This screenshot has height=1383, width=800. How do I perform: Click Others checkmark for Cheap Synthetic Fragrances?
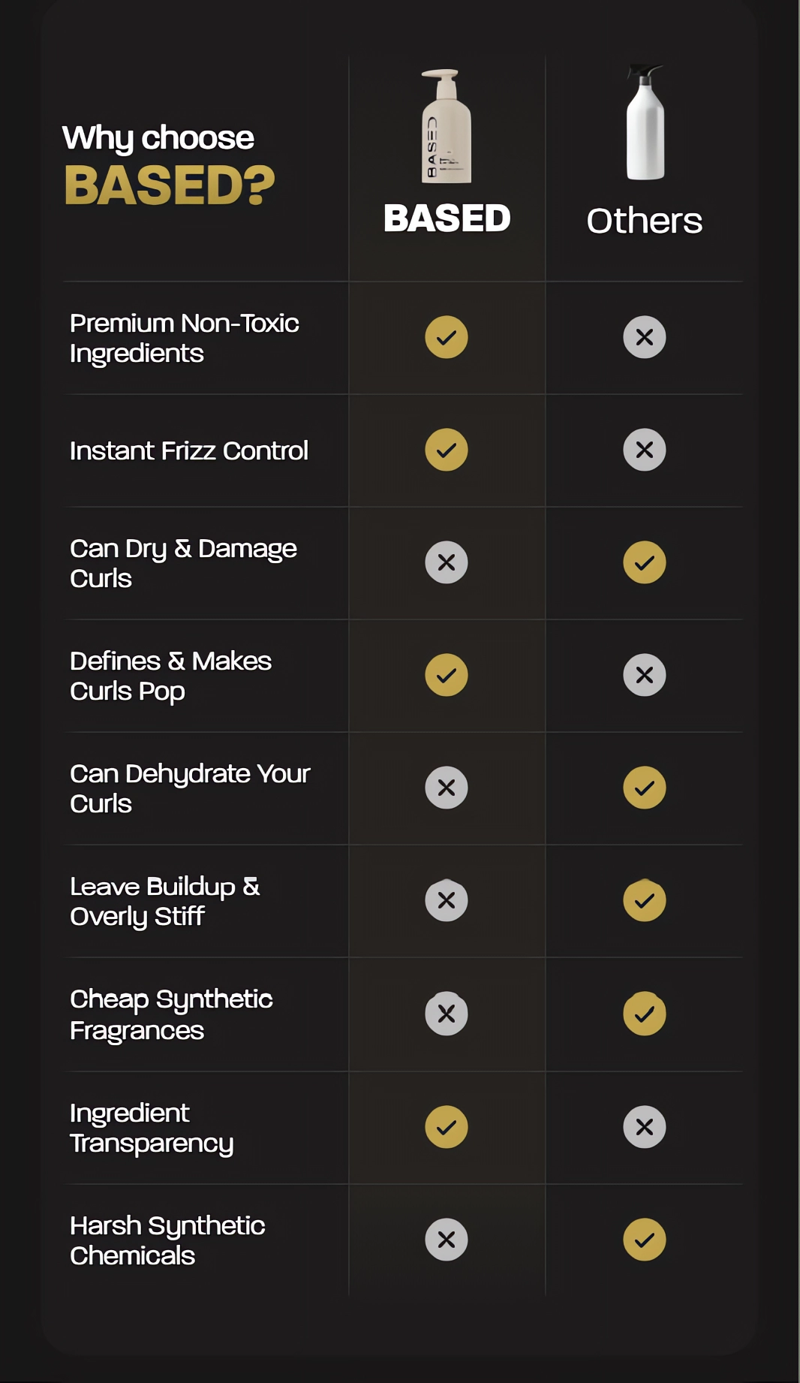(645, 1014)
